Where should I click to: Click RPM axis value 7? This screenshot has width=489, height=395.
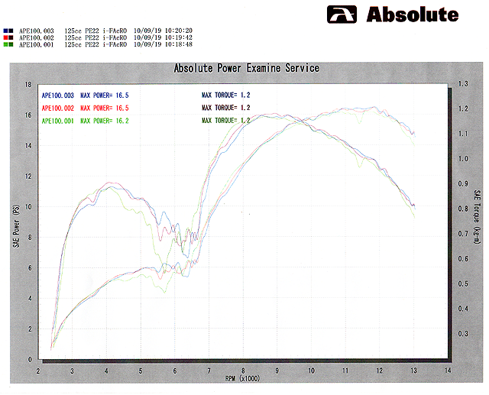pos(209,371)
